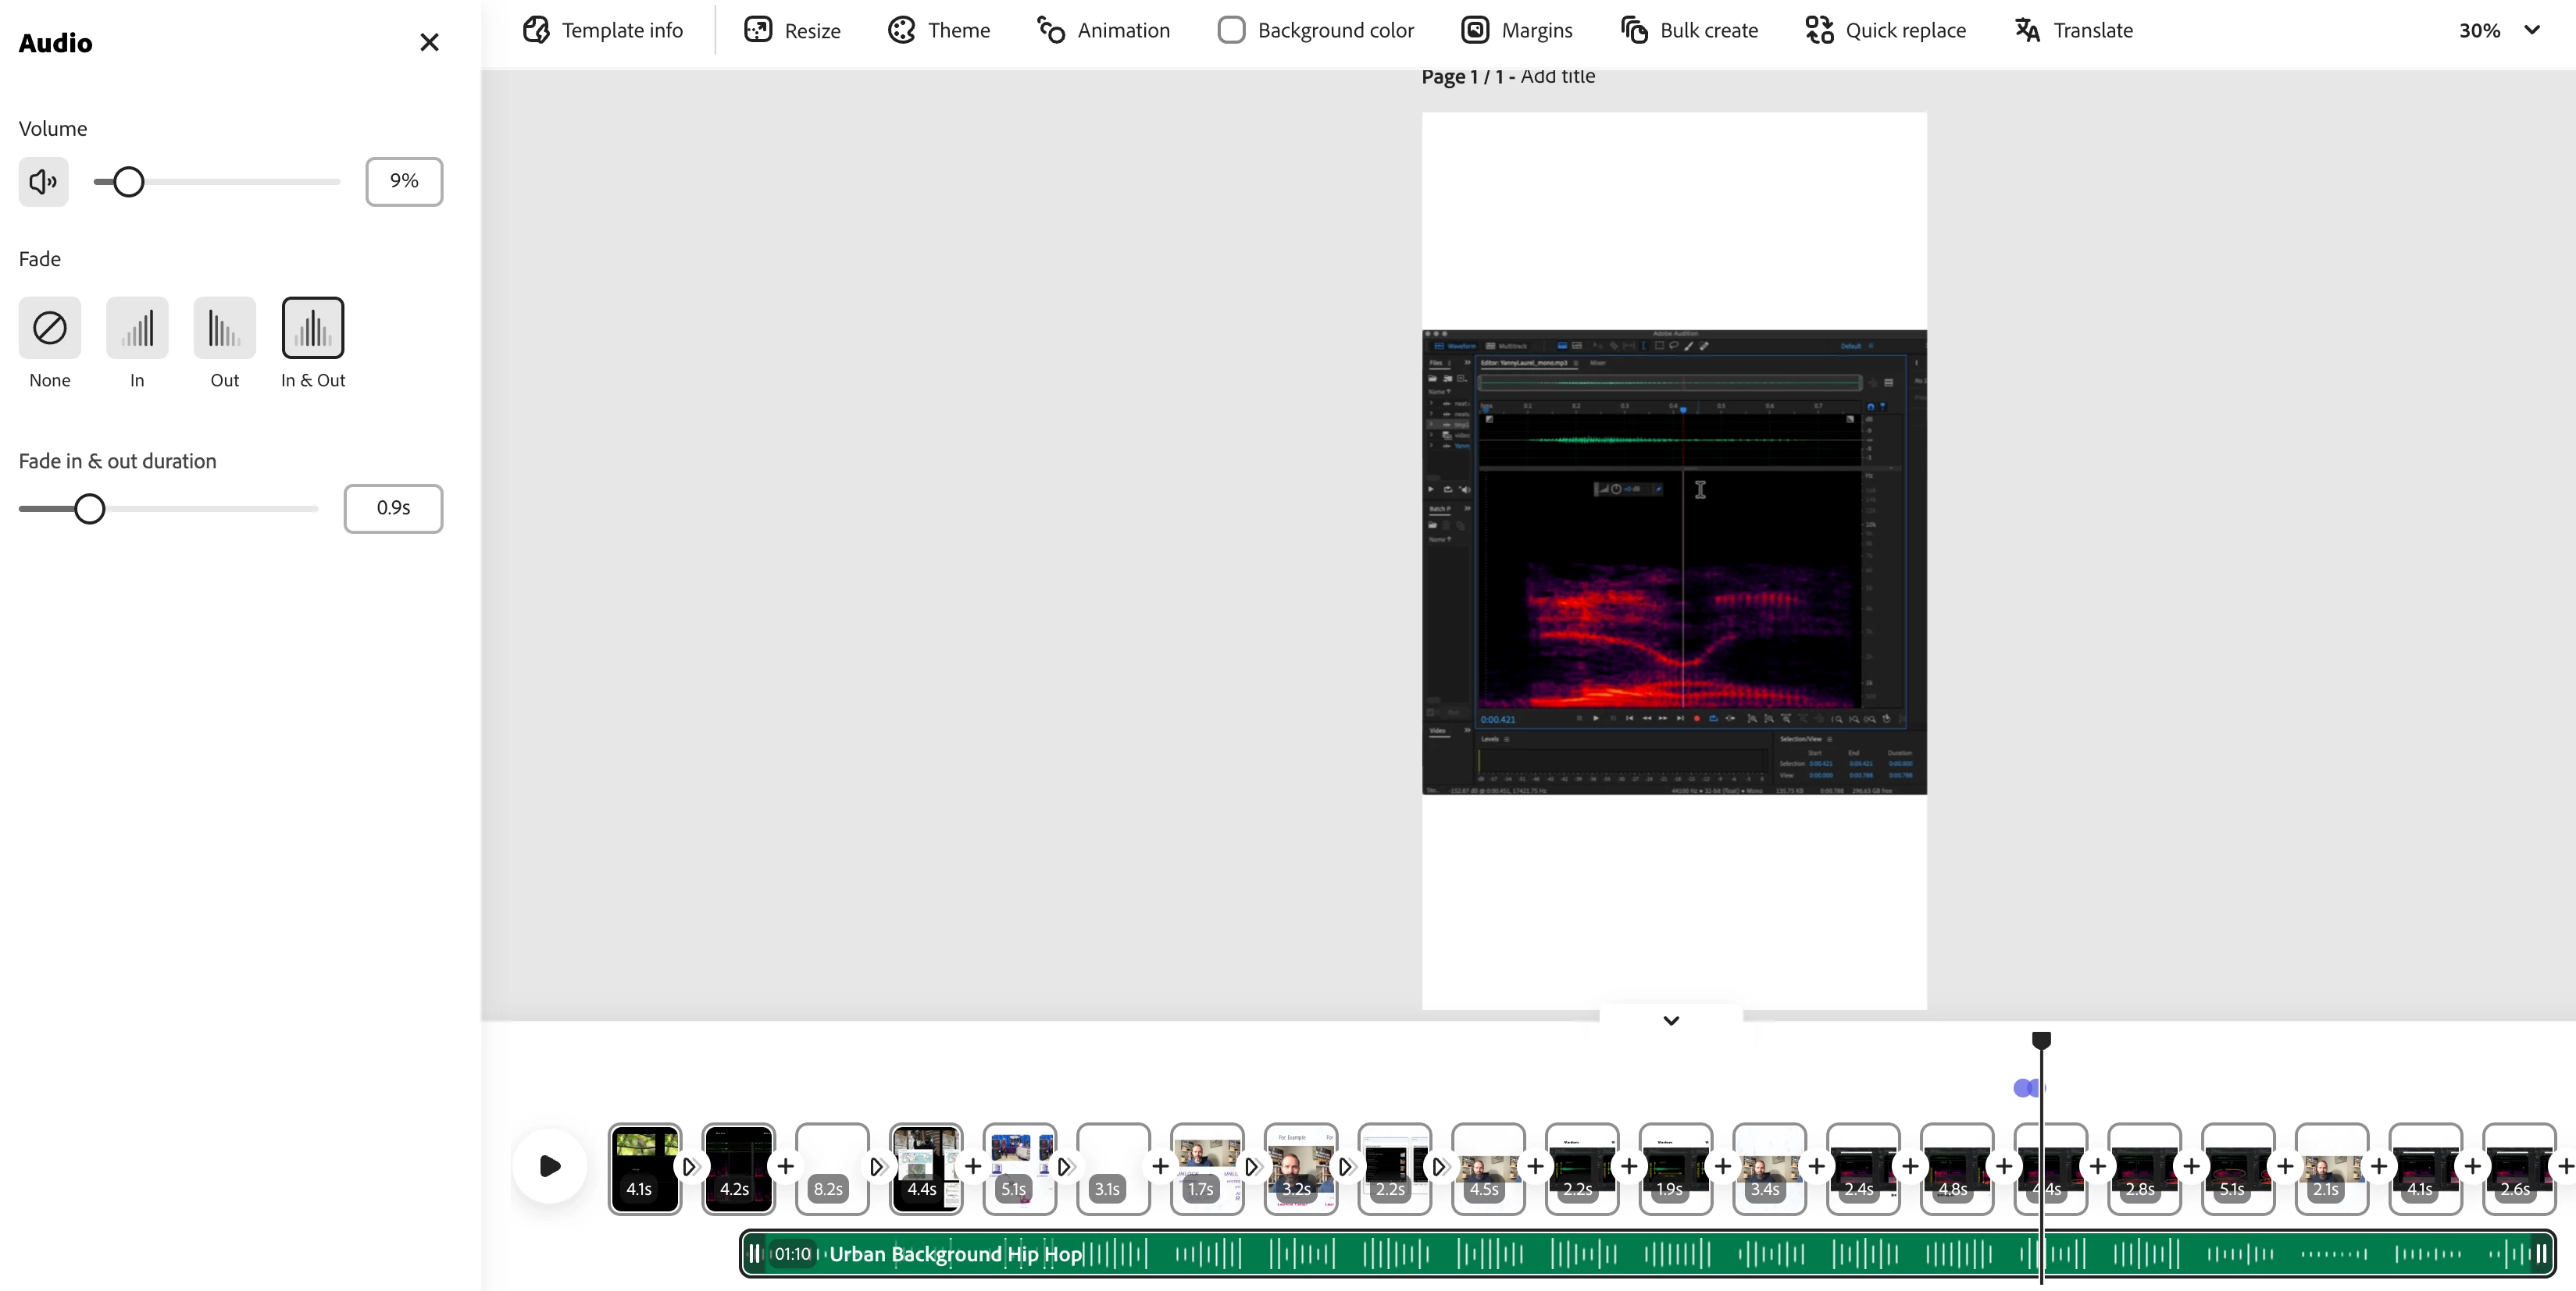Collapse the timeline with the chevron

pos(1671,1020)
